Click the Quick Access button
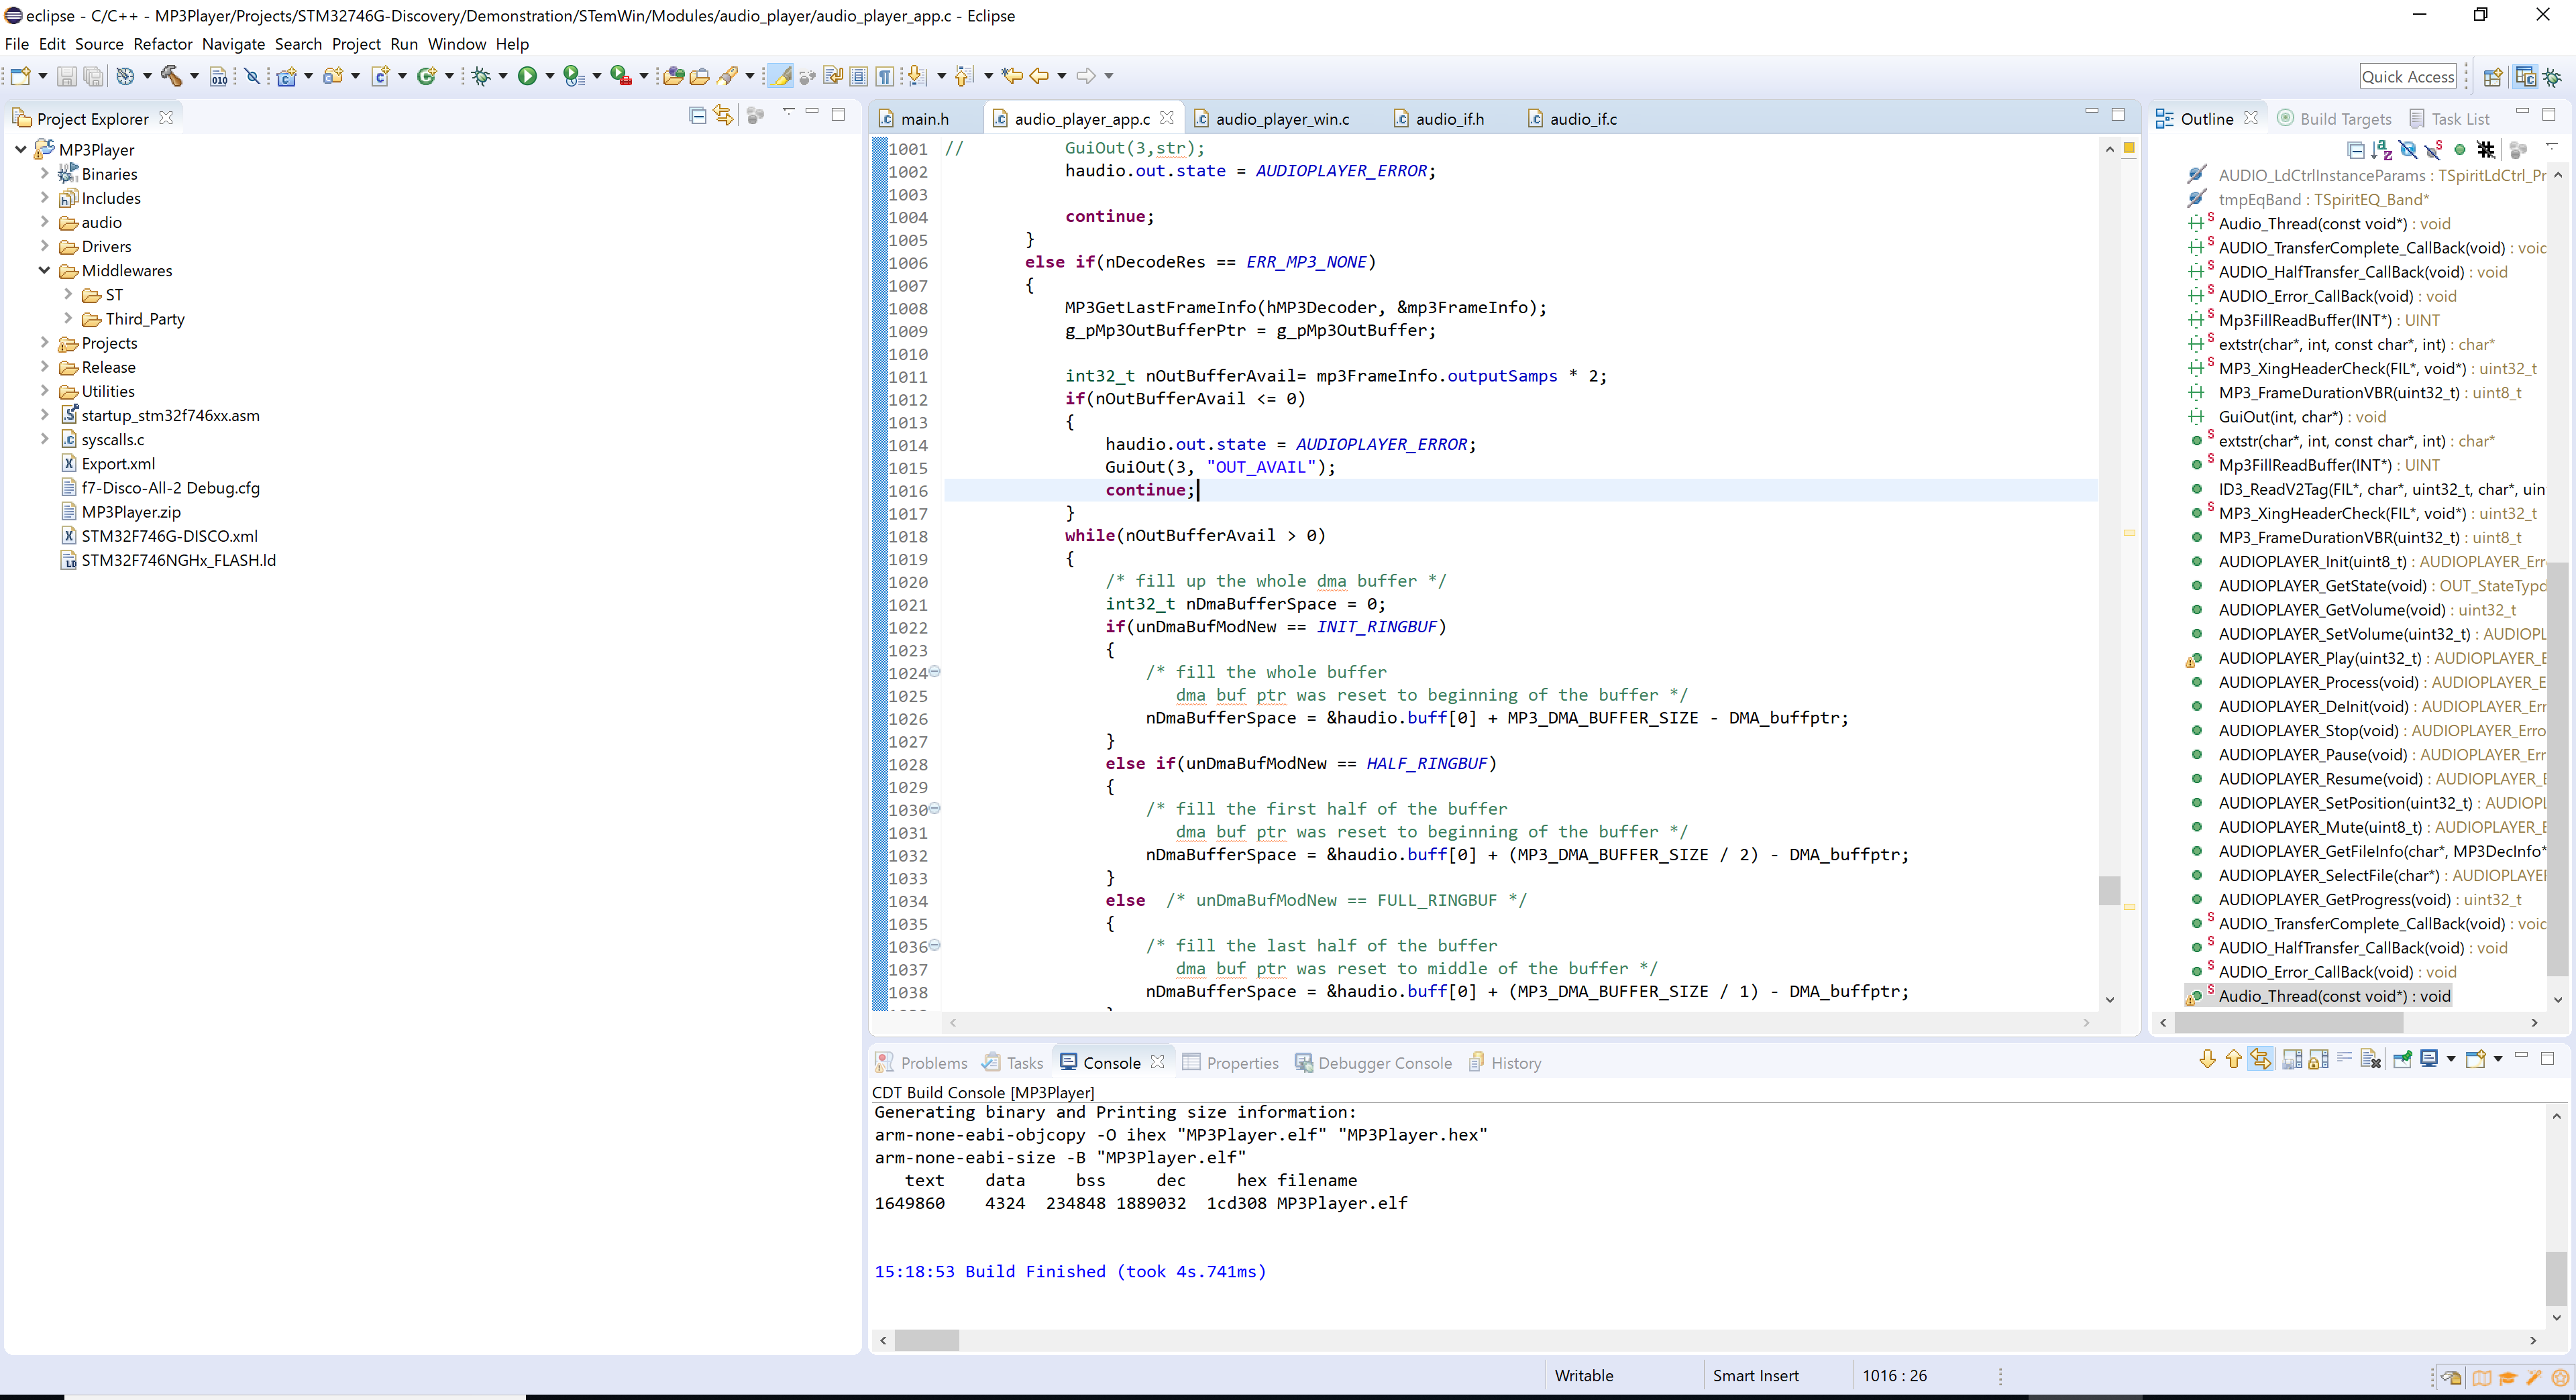Image resolution: width=2576 pixels, height=1400 pixels. point(2409,76)
